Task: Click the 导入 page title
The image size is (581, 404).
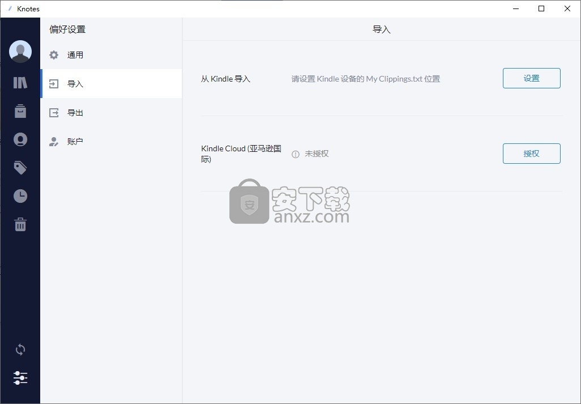Action: click(x=381, y=29)
